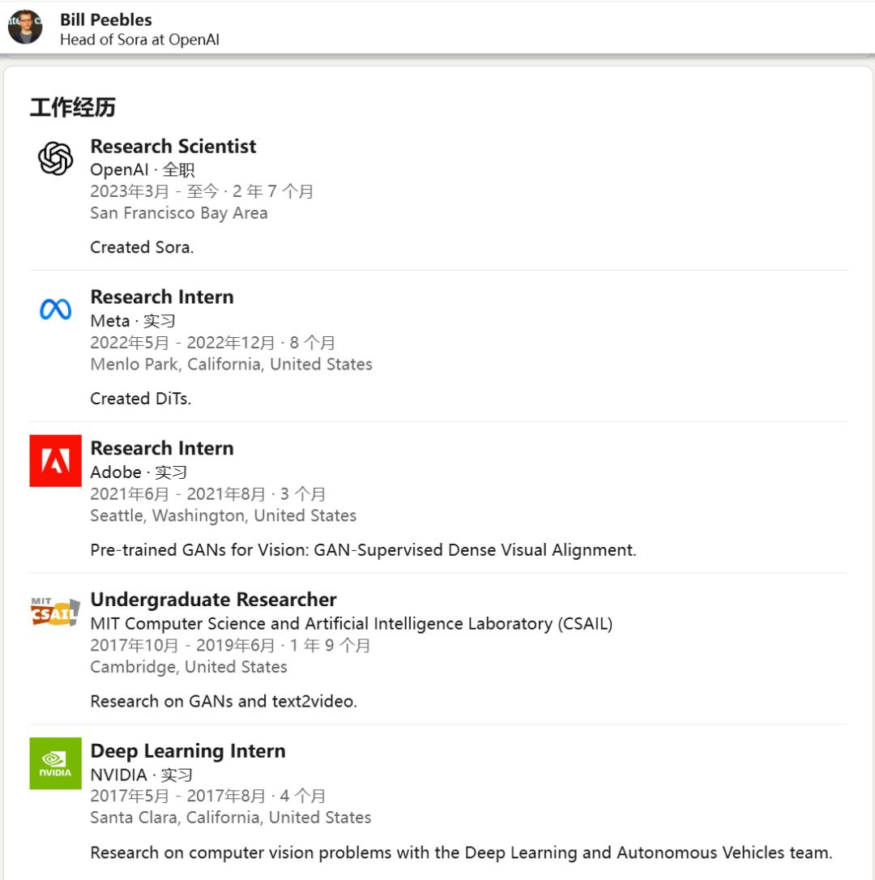Viewport: 875px width, 880px height.
Task: Select the Research Intern title at Meta
Action: 161,297
